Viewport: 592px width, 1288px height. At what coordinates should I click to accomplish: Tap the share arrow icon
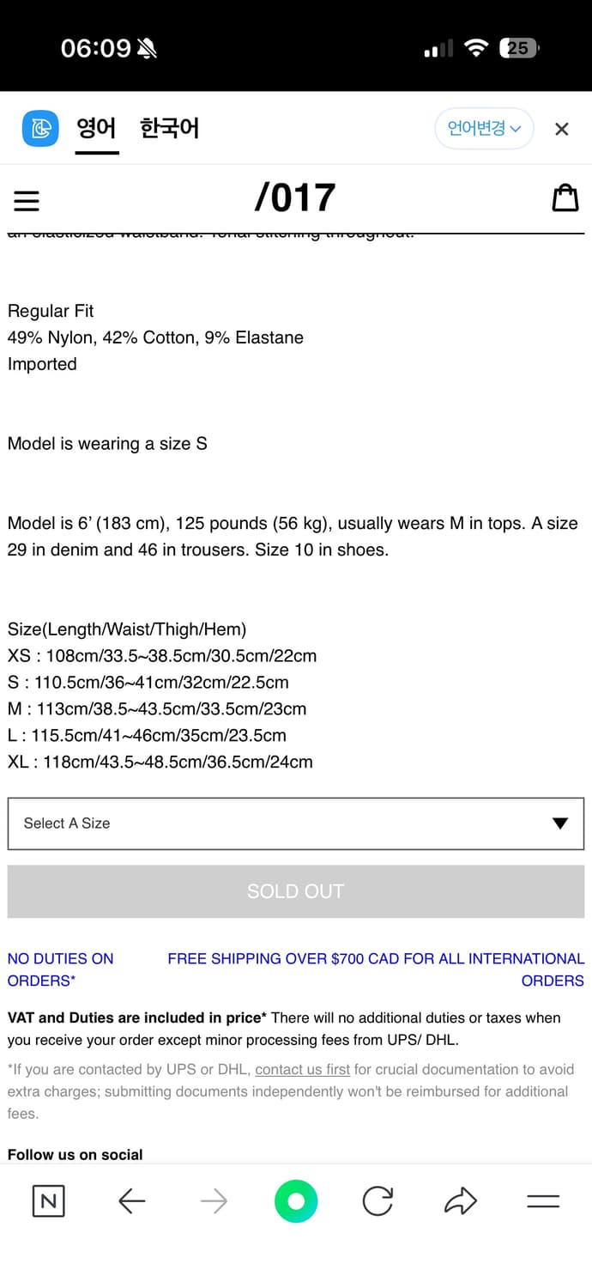pyautogui.click(x=461, y=1201)
